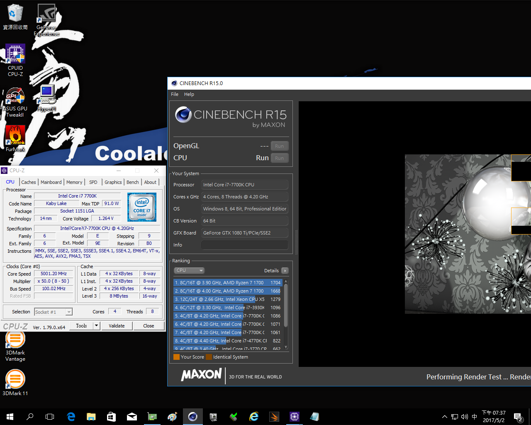Open Paint app from taskbar
This screenshot has height=425, width=531.
[173, 417]
